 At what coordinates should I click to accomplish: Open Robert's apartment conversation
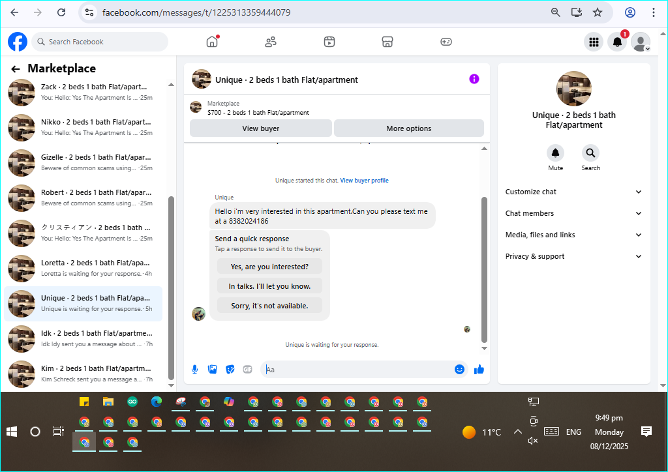point(83,198)
